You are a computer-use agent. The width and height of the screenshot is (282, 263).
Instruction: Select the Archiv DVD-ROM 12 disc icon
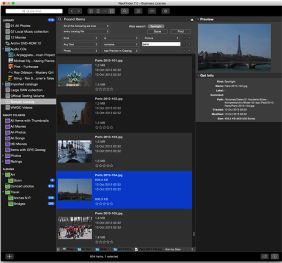pyautogui.click(x=8, y=43)
